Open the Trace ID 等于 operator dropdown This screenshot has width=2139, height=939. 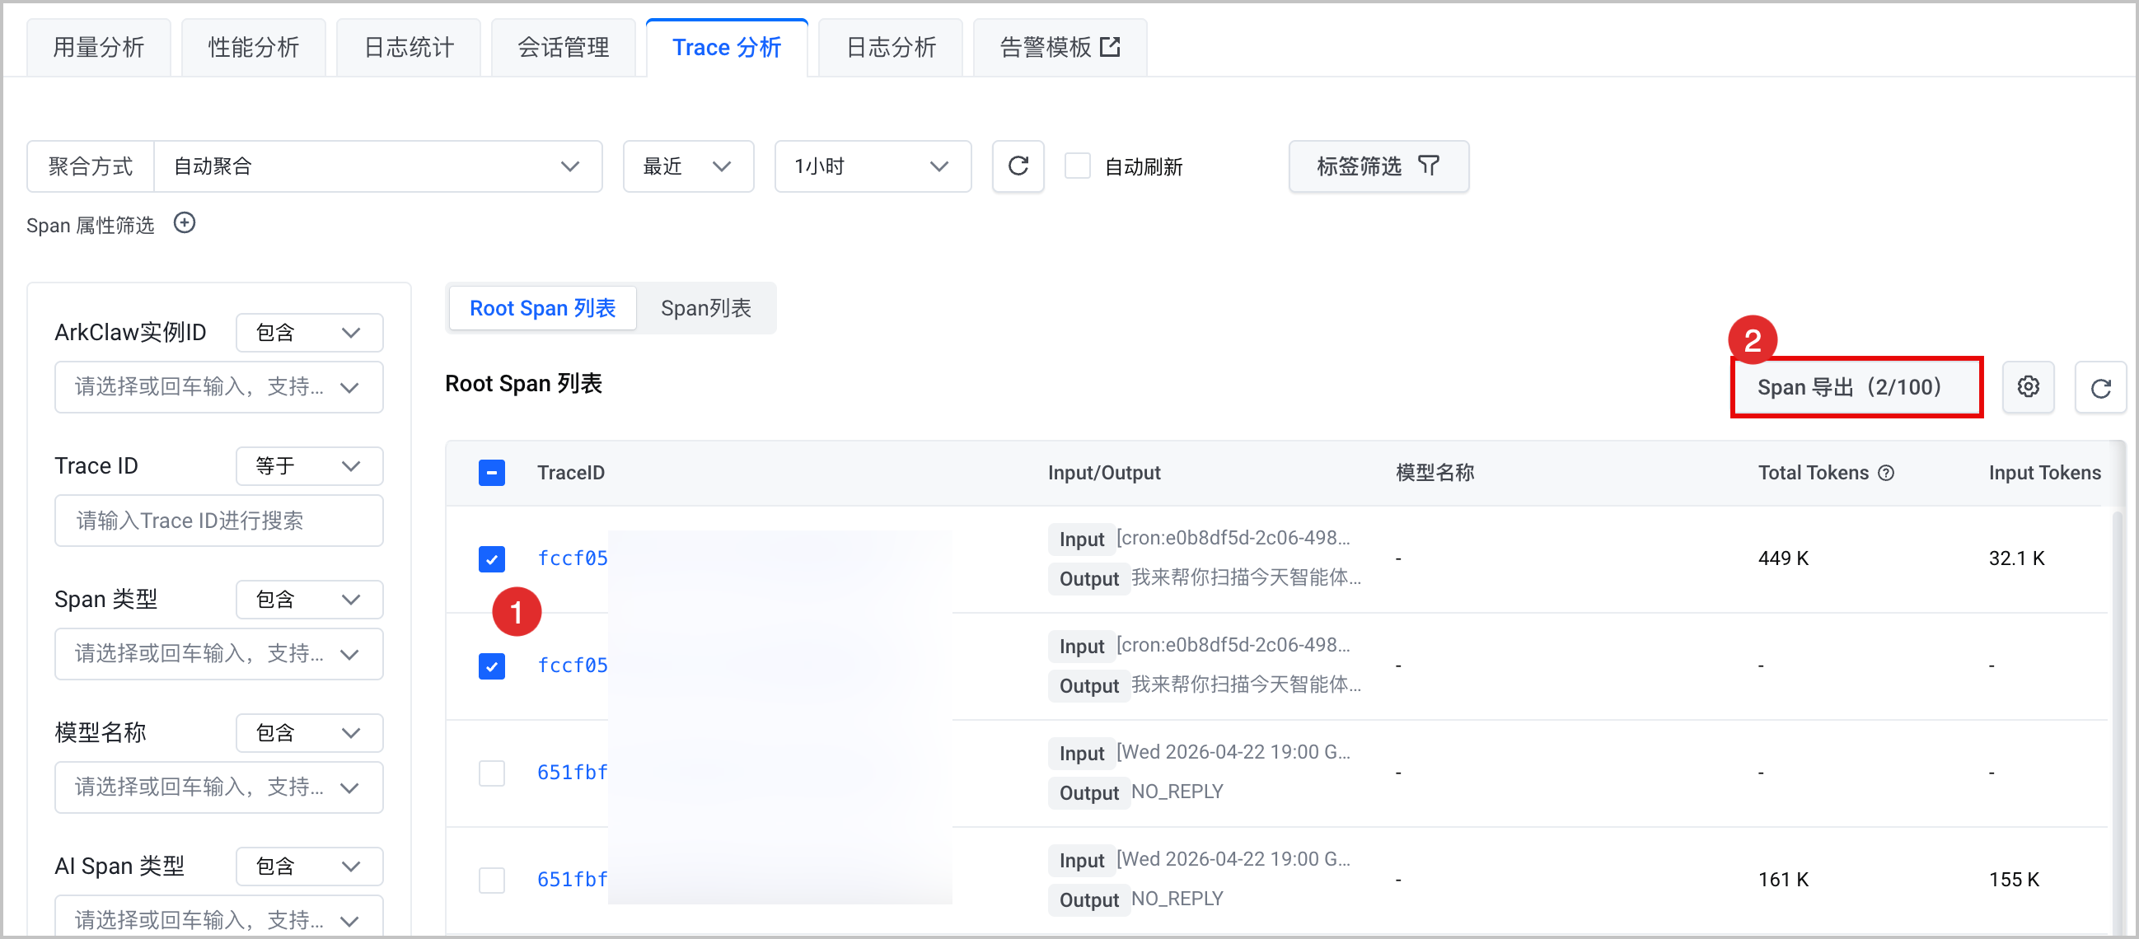click(309, 465)
